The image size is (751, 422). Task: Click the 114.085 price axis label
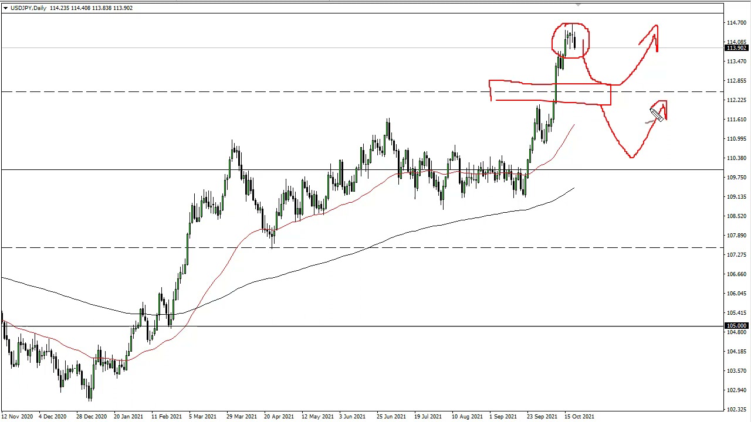tap(736, 42)
